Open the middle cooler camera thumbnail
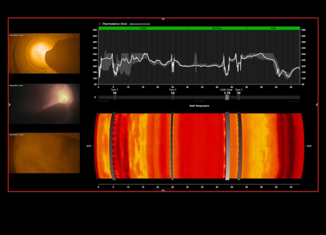Image resolution: width=326 pixels, height=235 pixels. pyautogui.click(x=44, y=104)
